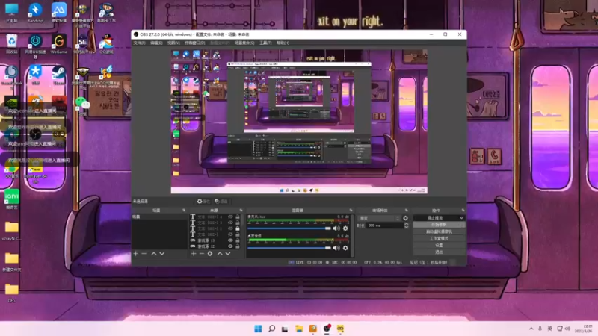Increase transition duration with up arrow
Image resolution: width=598 pixels, height=336 pixels.
tap(406, 224)
